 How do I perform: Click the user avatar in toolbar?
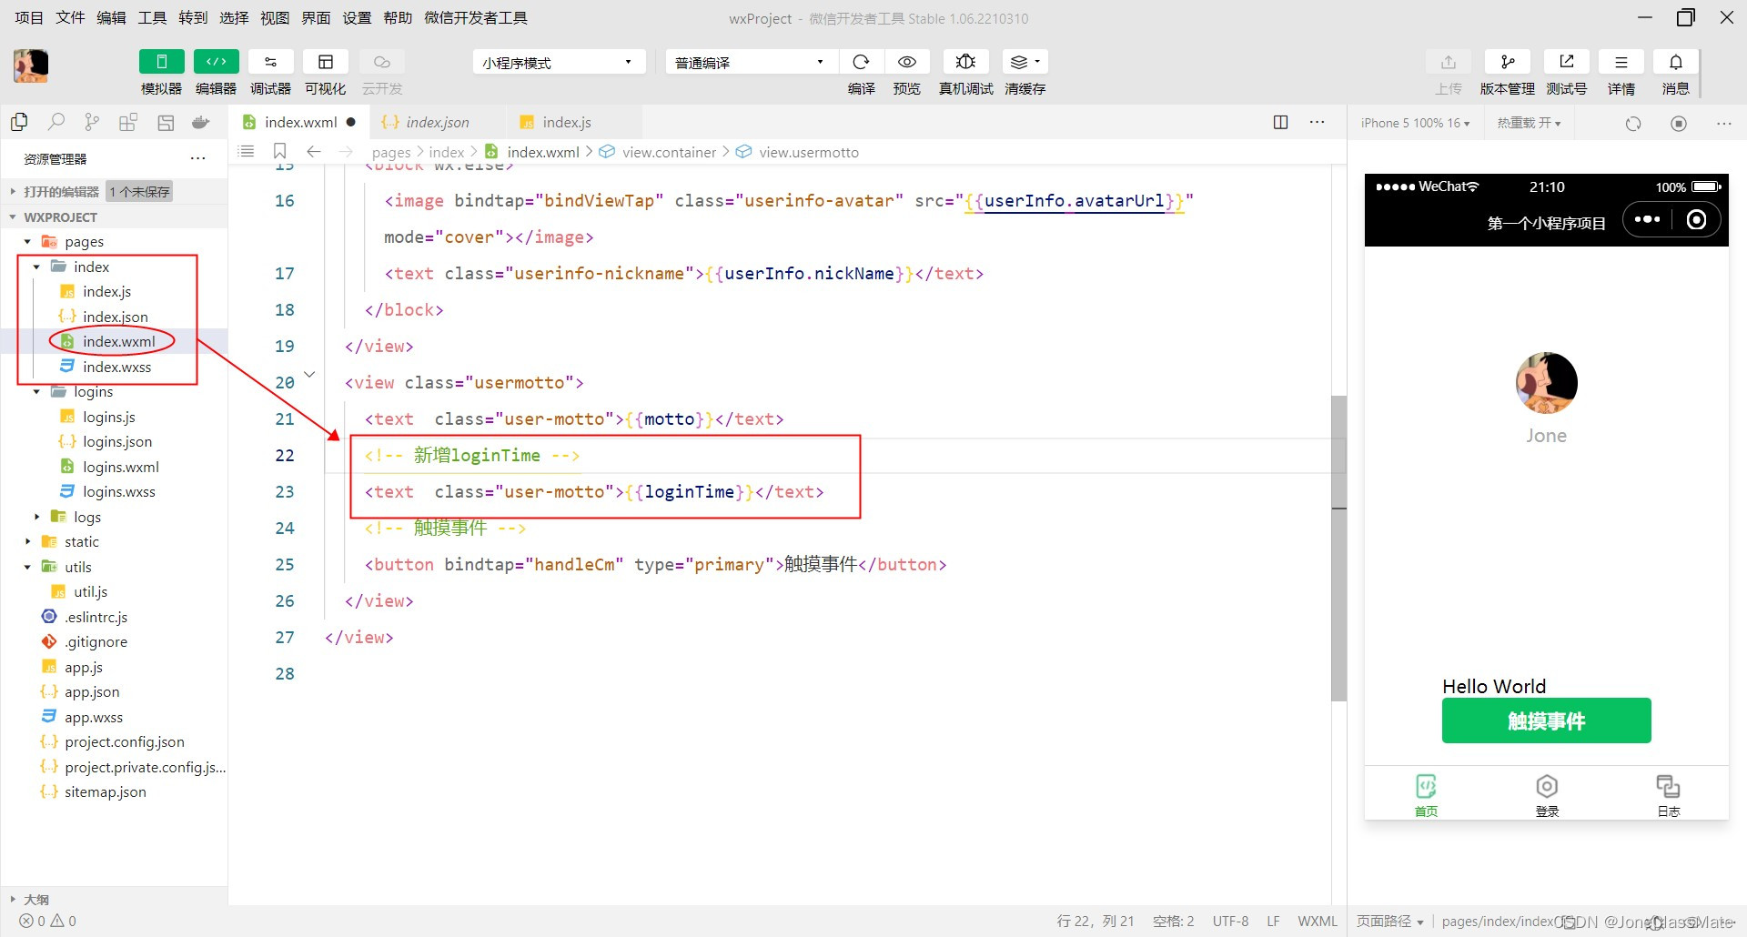31,65
